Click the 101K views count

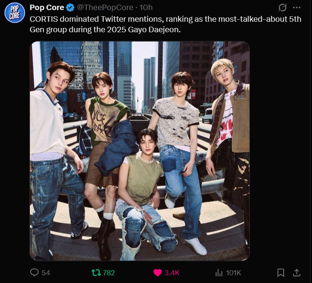[234, 273]
